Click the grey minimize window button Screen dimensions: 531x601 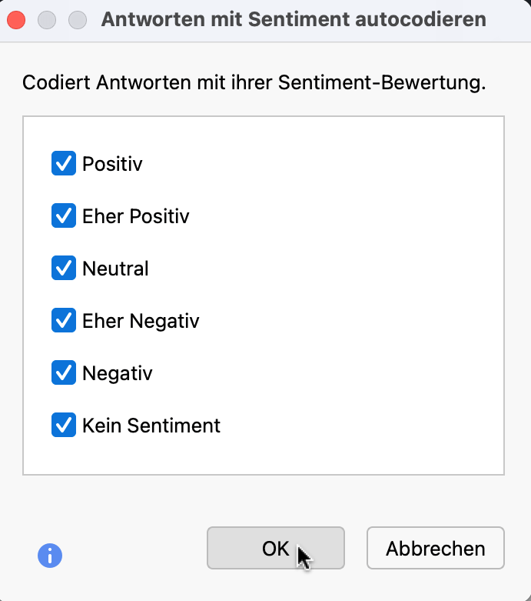[47, 20]
